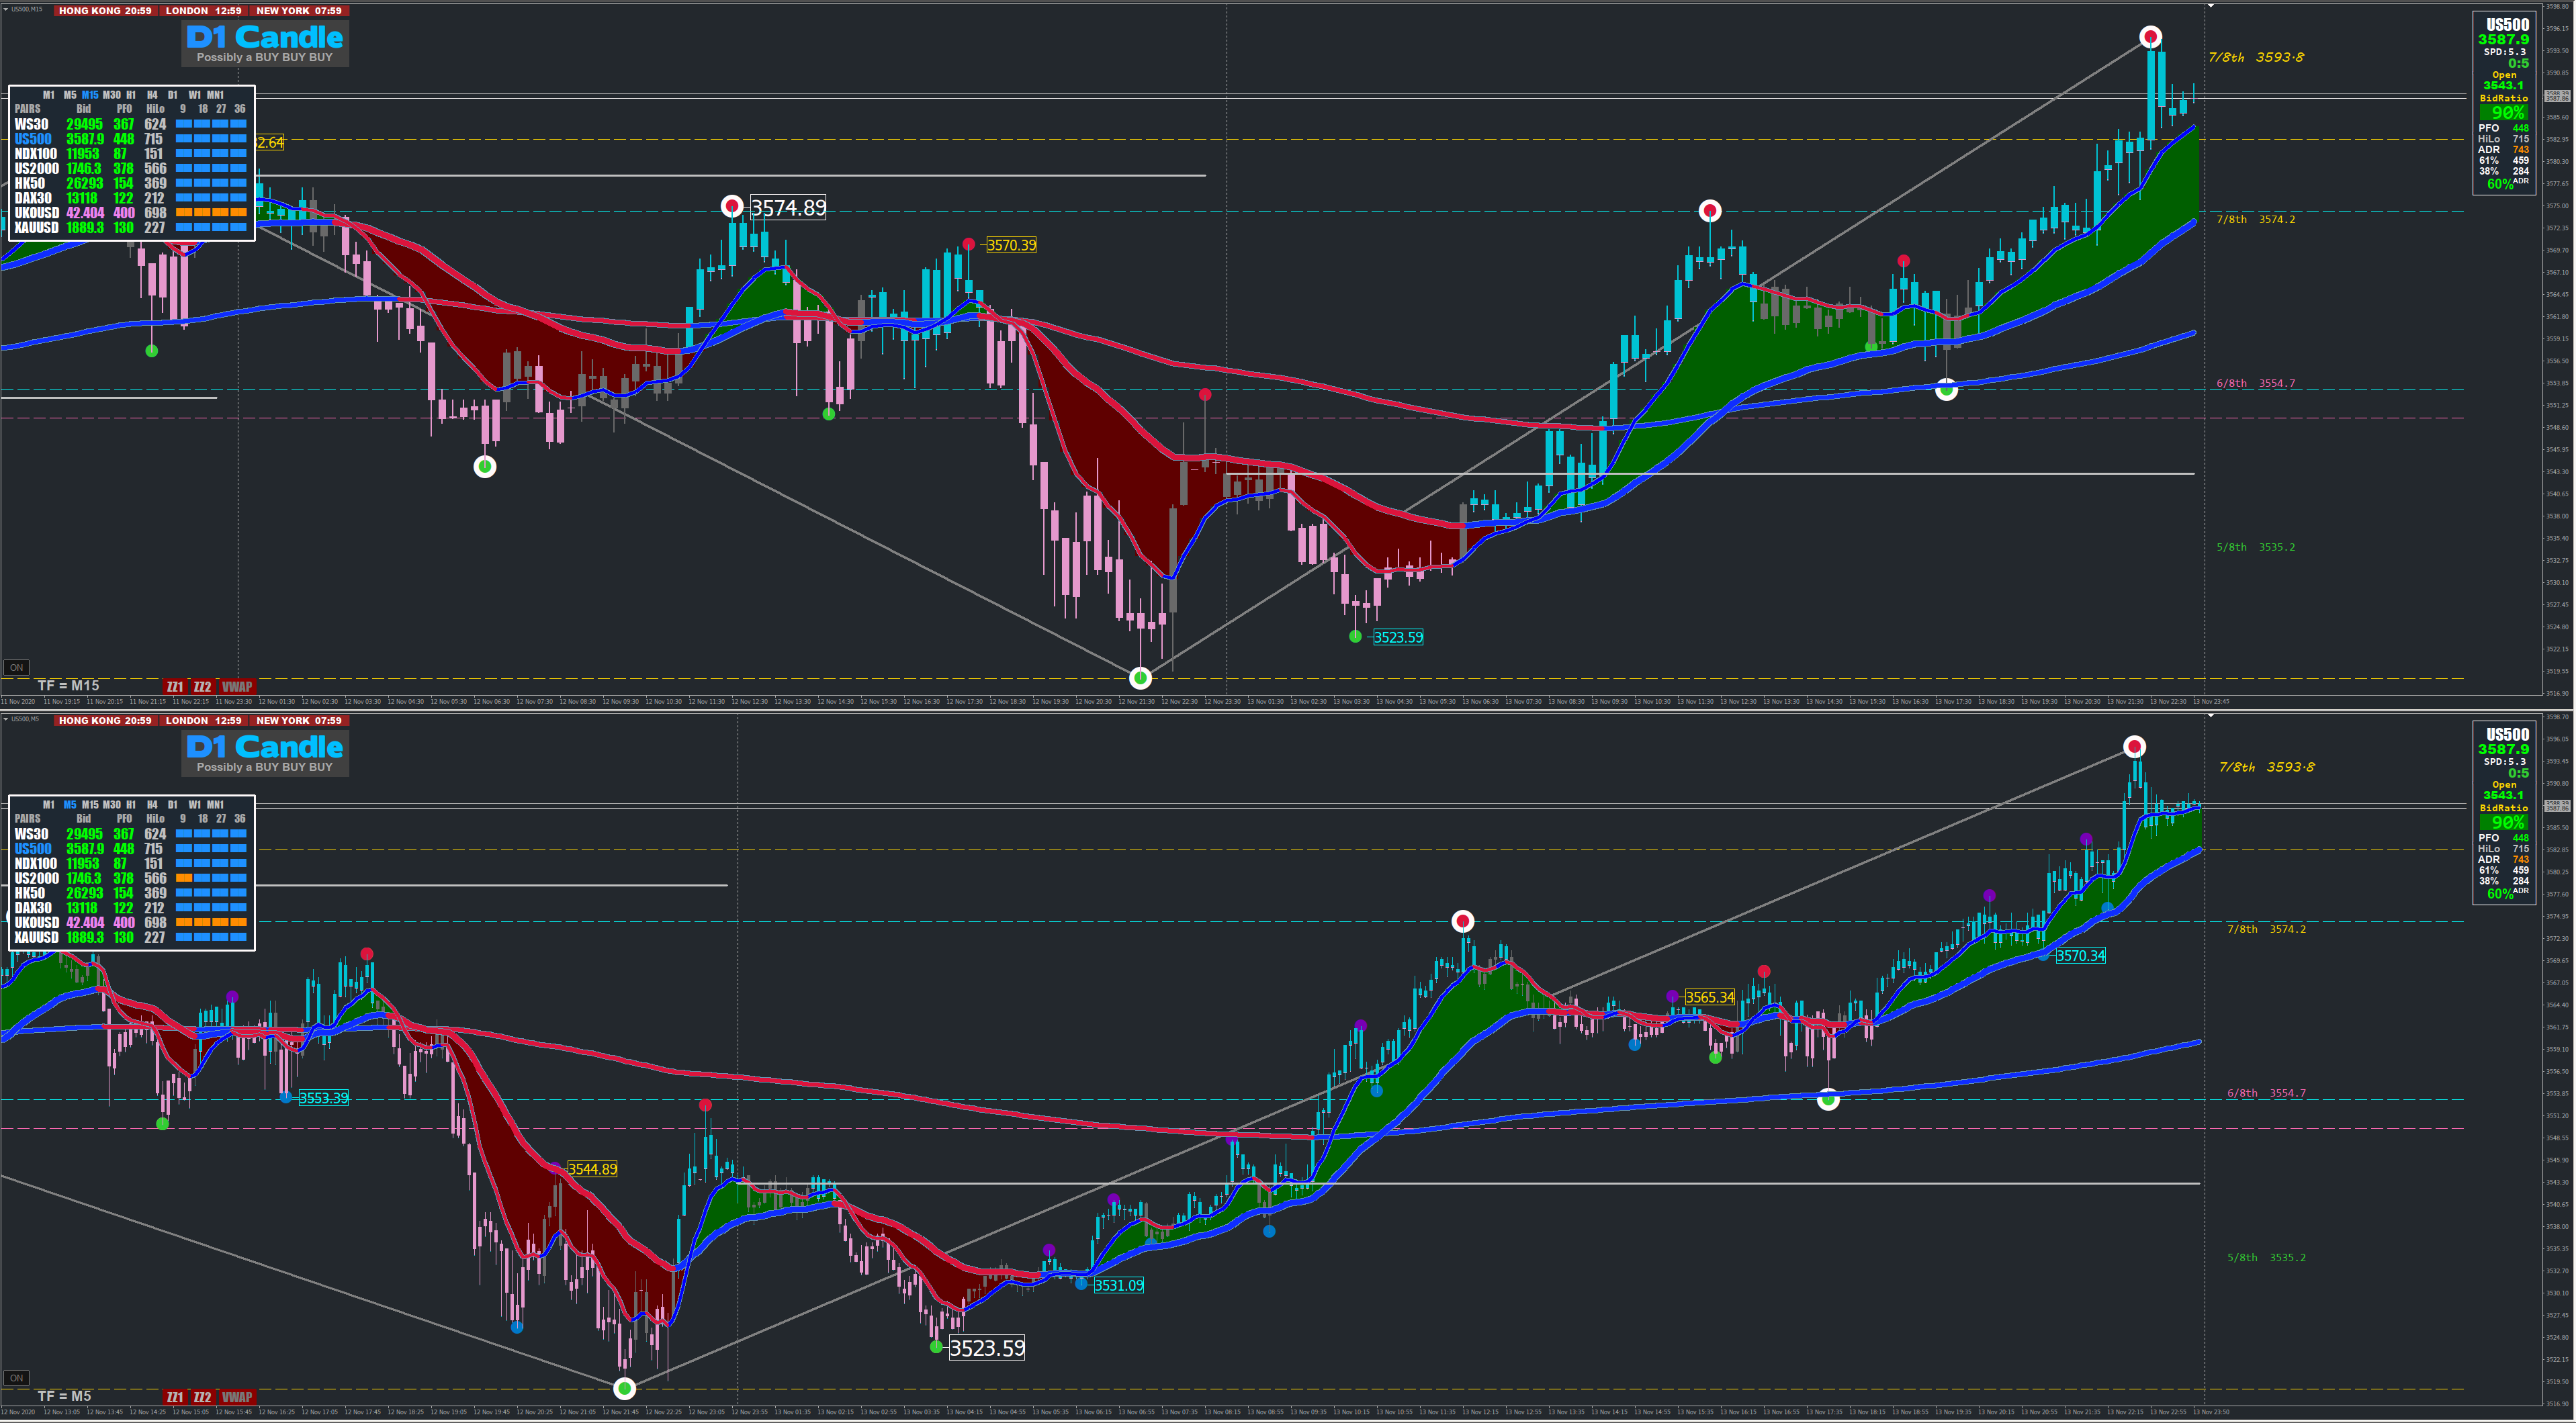
Task: Select the H4 timeframe in top chart dashboard
Action: click(x=152, y=95)
